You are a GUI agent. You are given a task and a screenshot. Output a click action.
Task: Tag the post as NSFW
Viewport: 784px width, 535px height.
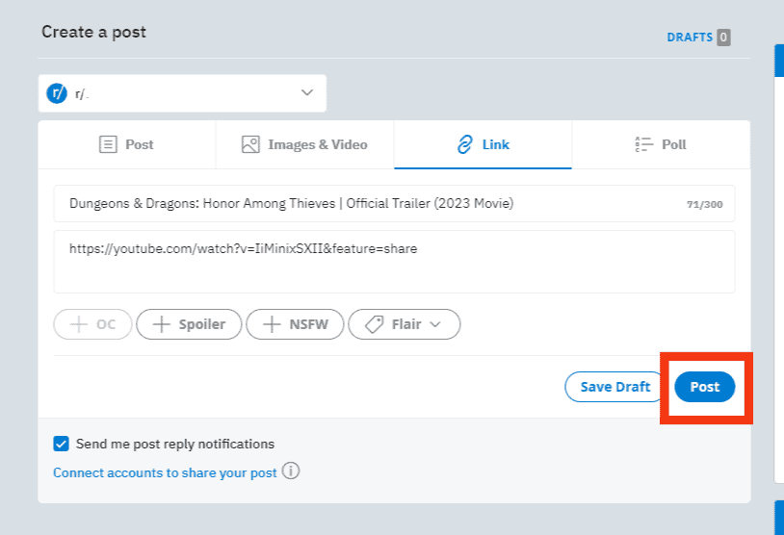click(295, 324)
